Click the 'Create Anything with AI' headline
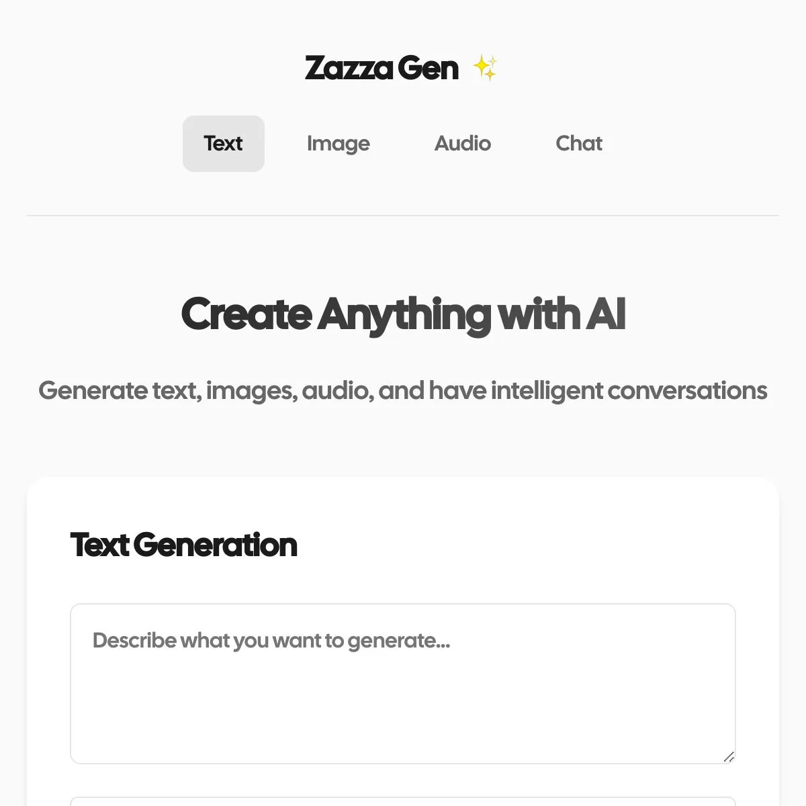The image size is (806, 806). pos(403,314)
